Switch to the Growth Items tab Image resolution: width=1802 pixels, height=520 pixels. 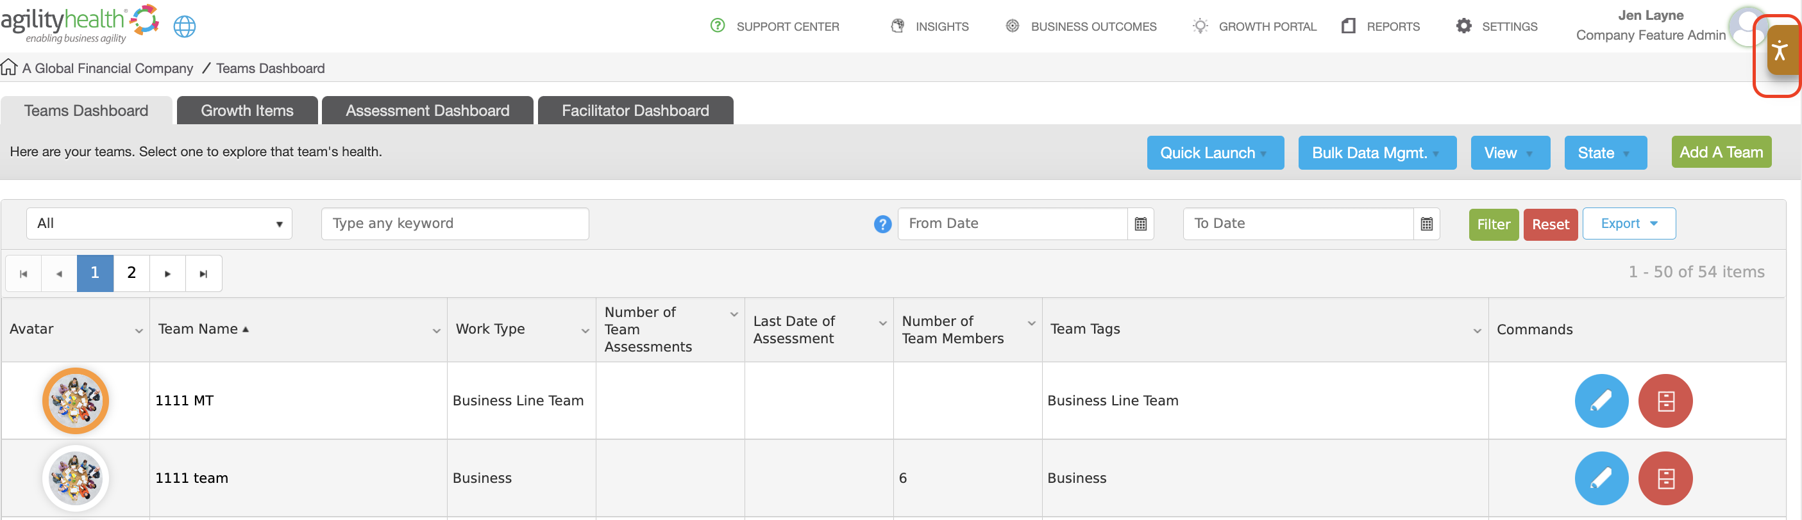click(247, 110)
